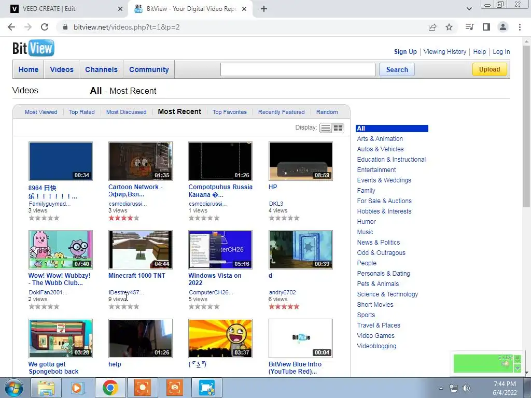The width and height of the screenshot is (531, 398).
Task: Open the Cartoon Network video thumbnail
Action: (141, 161)
